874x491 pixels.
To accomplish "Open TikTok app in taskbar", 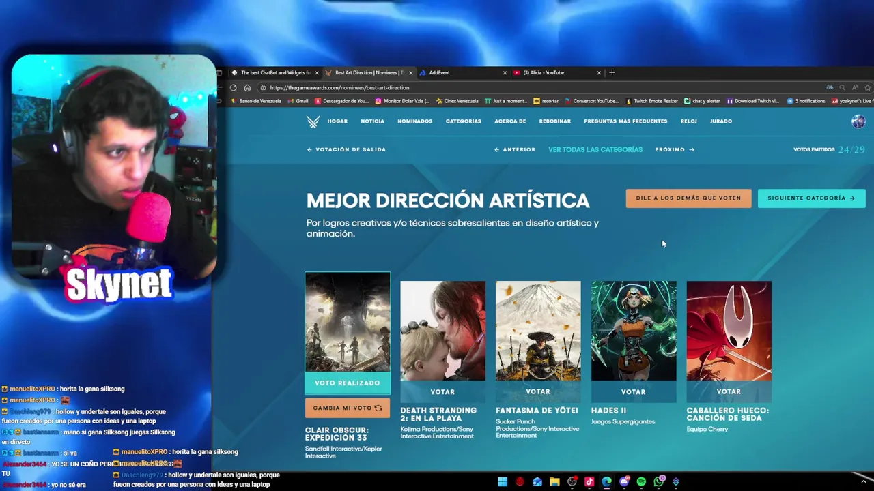I will coord(589,482).
